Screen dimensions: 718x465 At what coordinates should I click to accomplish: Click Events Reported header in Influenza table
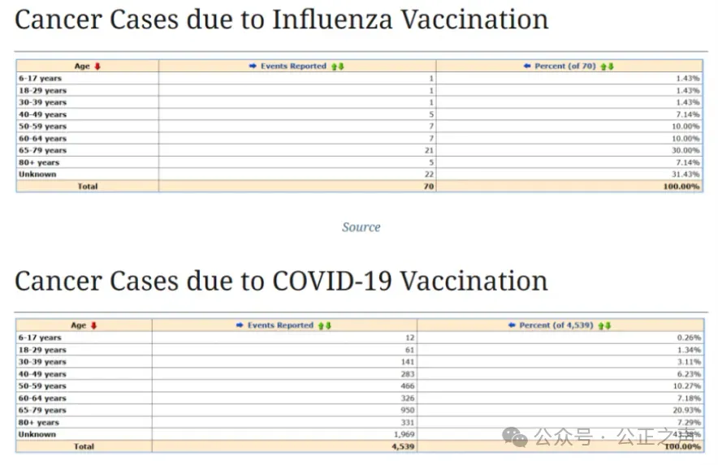(293, 67)
